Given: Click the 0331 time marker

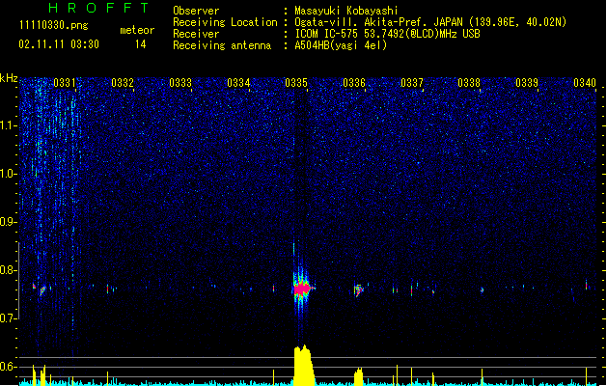Looking at the screenshot, I should coord(65,83).
